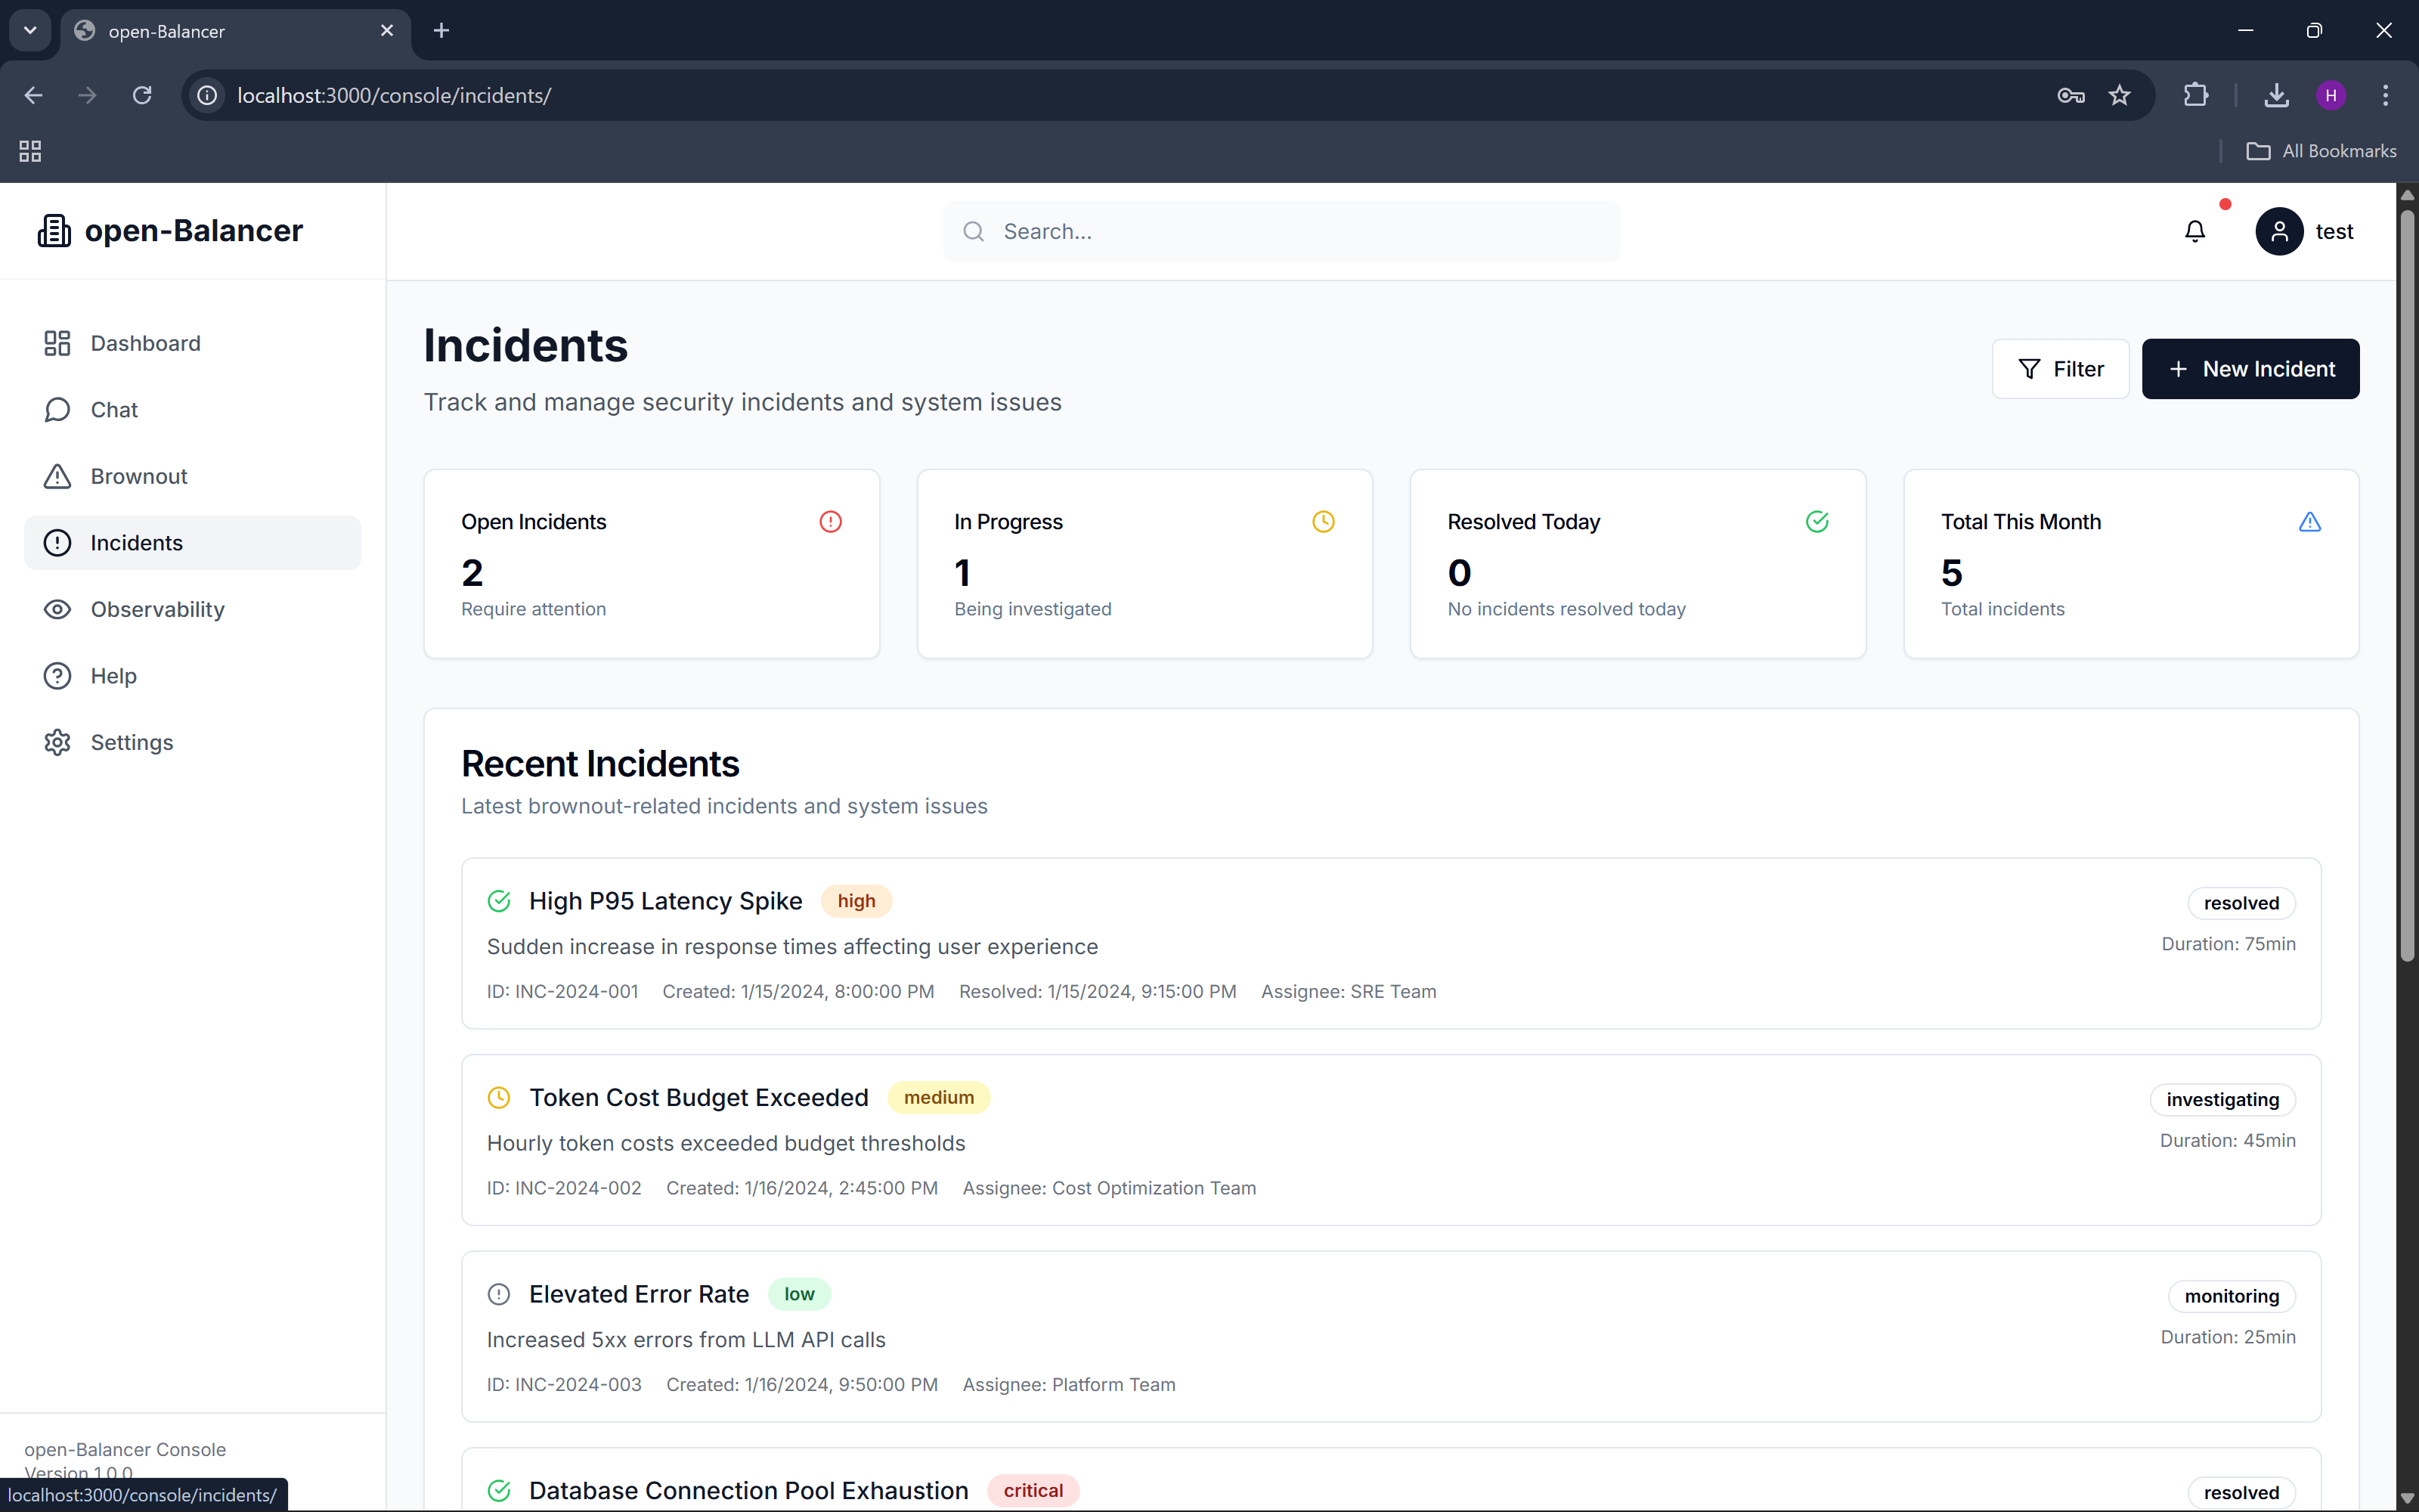The image size is (2419, 1512).
Task: Click the red Open Incidents alert icon
Action: pos(830,522)
